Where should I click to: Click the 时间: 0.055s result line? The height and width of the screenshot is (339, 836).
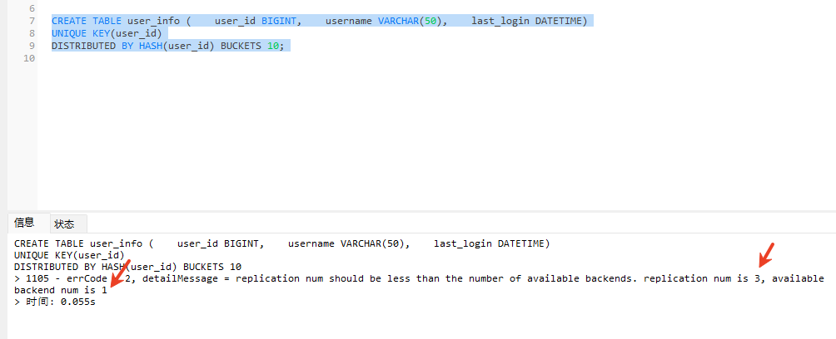click(x=60, y=302)
